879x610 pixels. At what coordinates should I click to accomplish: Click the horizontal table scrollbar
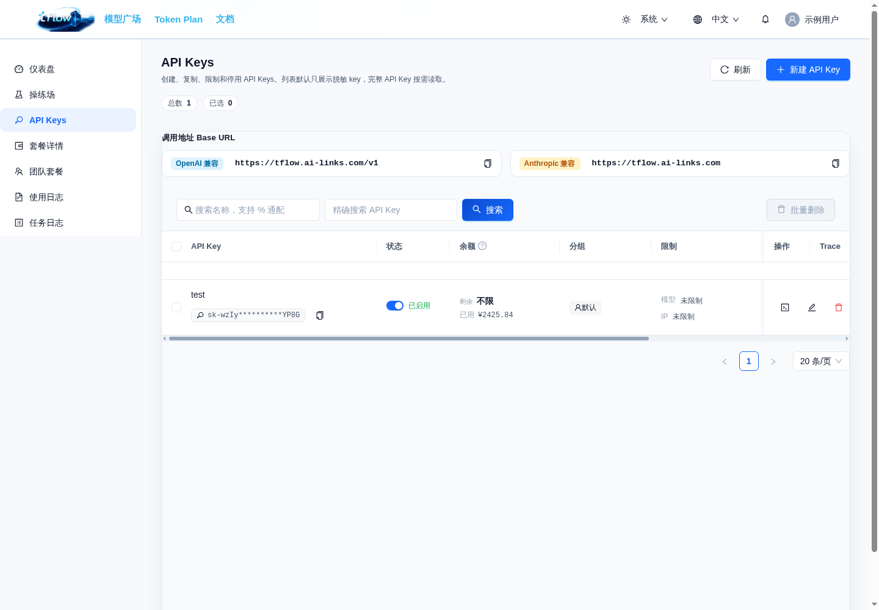(409, 339)
